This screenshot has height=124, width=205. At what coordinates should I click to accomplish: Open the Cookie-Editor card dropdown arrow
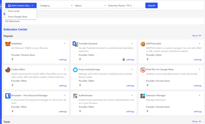tap(65, 69)
